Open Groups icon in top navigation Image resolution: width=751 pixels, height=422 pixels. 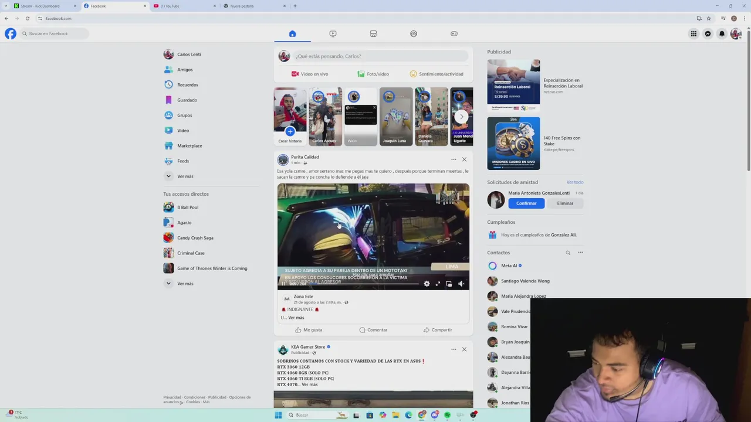pos(414,33)
